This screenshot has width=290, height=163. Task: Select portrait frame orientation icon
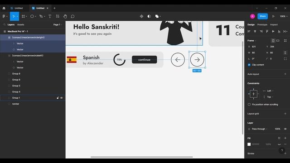pyautogui.click(x=273, y=40)
